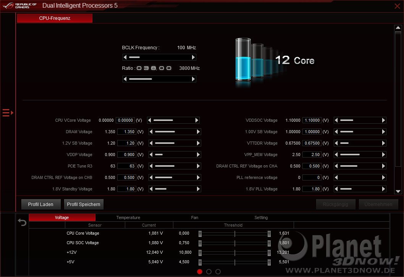This screenshot has width=404, height=277.
Task: Lower CPU VCore Voltage with left arrow
Action: pyautogui.click(x=149, y=120)
